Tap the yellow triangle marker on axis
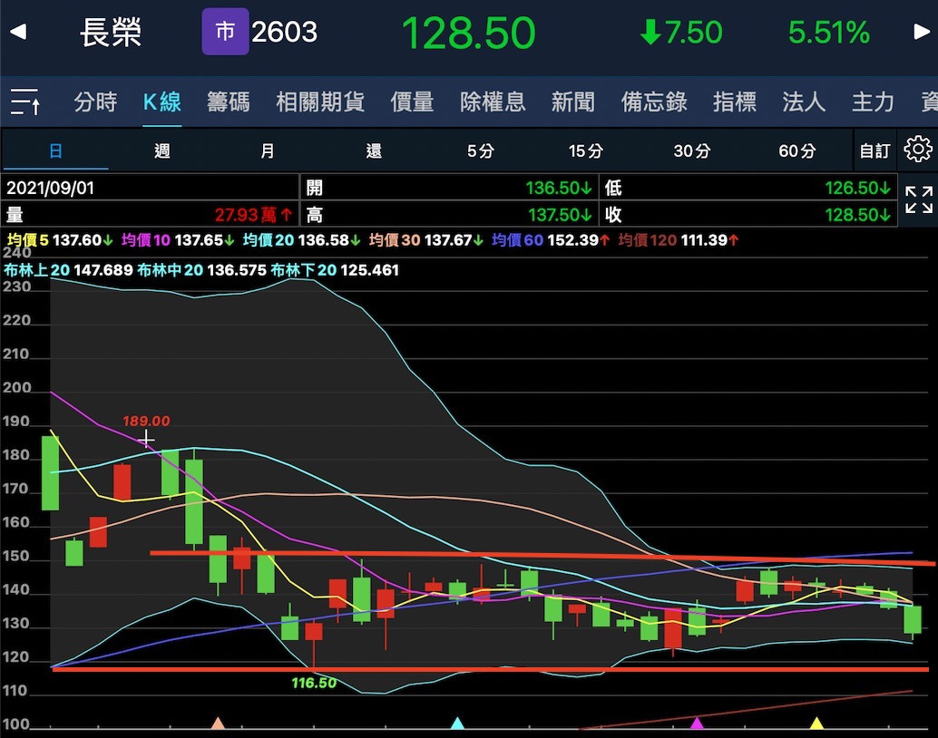 point(816,723)
